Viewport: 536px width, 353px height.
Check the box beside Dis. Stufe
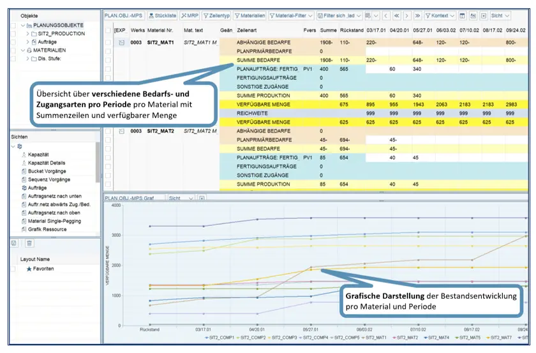tap(13, 59)
